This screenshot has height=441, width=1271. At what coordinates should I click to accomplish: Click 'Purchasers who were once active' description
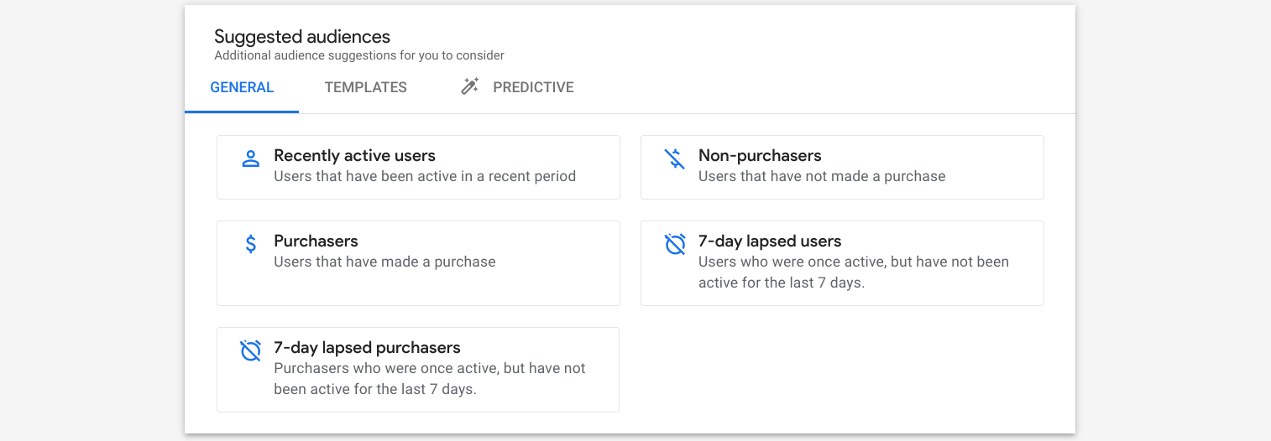[x=429, y=378]
